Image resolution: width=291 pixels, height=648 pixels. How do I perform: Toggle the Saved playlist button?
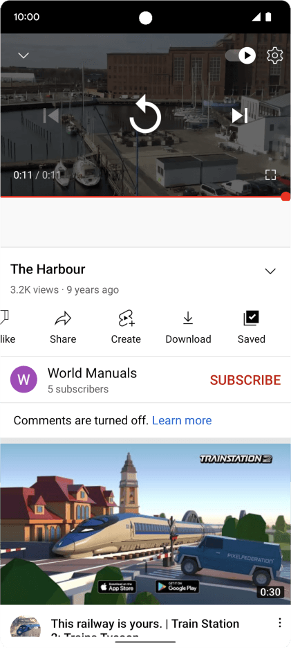(x=251, y=318)
